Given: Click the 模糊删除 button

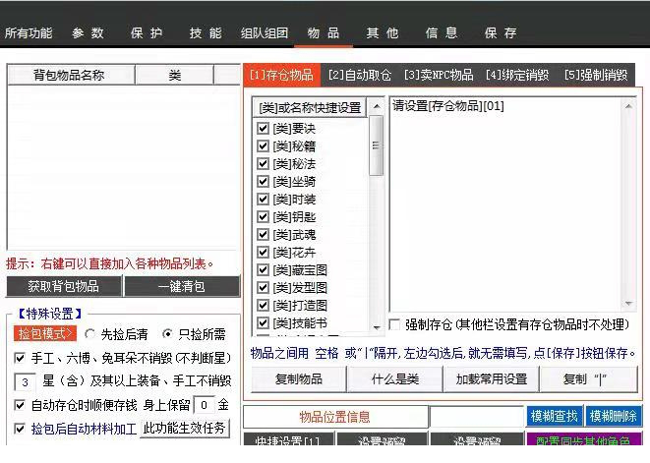Looking at the screenshot, I should 613,416.
